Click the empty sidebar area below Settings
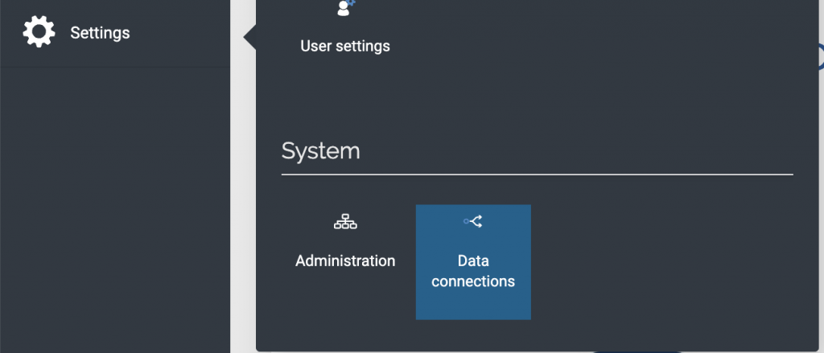This screenshot has width=824, height=353. (115, 201)
